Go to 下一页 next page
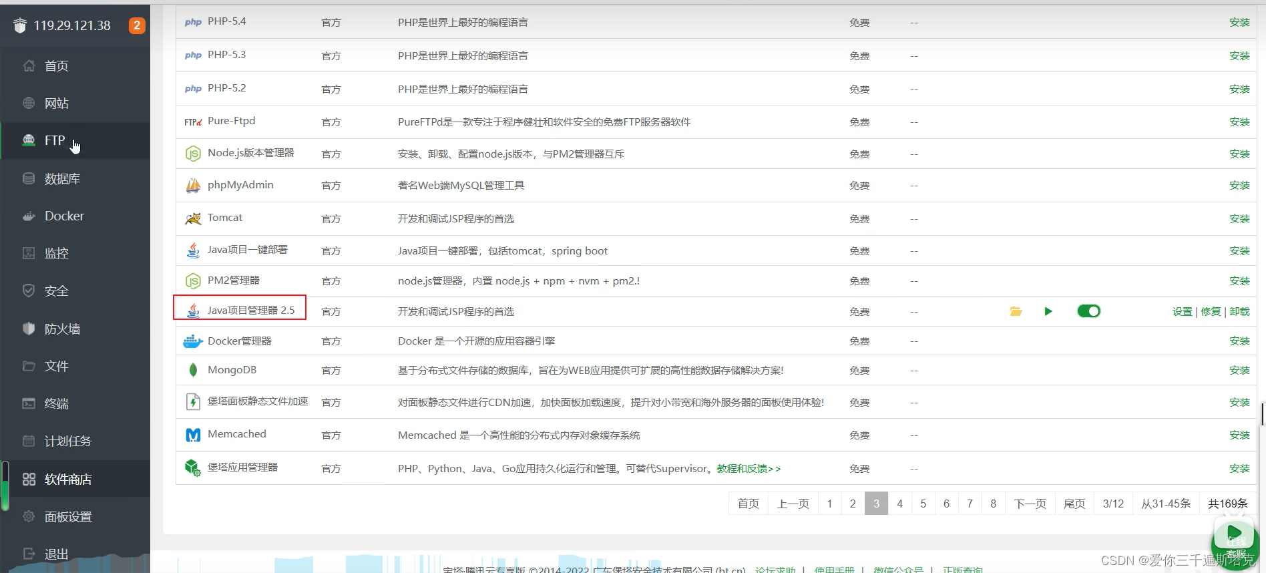 click(1030, 504)
